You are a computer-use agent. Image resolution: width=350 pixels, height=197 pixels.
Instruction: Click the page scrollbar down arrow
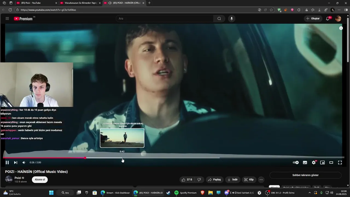pos(348,185)
